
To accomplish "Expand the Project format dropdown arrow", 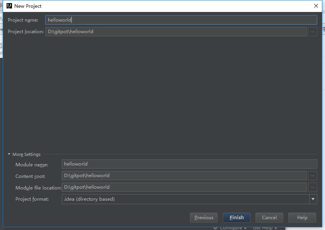I will point(313,199).
